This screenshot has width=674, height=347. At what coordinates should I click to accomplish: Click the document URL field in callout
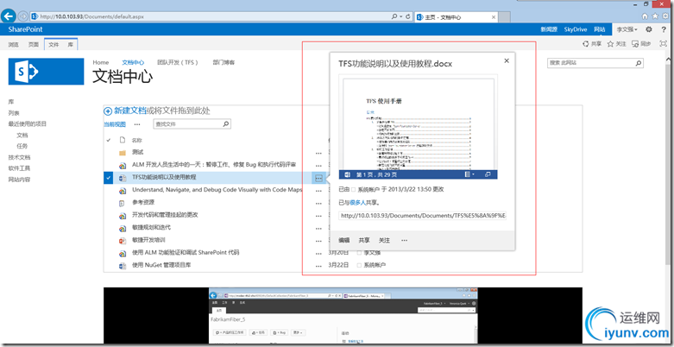pos(423,216)
